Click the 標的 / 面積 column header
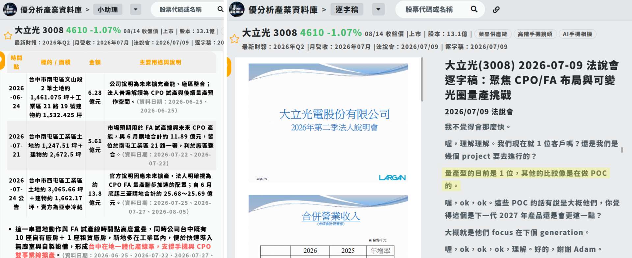The height and width of the screenshot is (258, 632). [55, 62]
